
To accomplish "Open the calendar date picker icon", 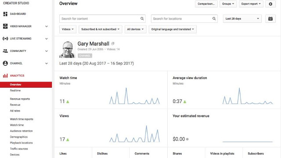I will [x=270, y=18].
